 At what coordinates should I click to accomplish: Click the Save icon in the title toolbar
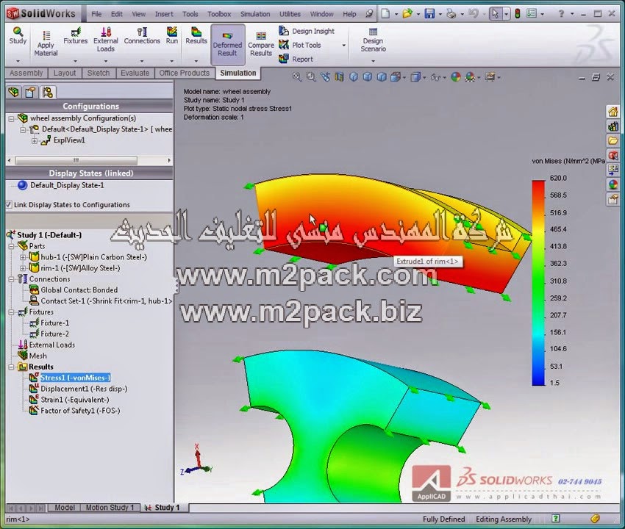point(429,14)
